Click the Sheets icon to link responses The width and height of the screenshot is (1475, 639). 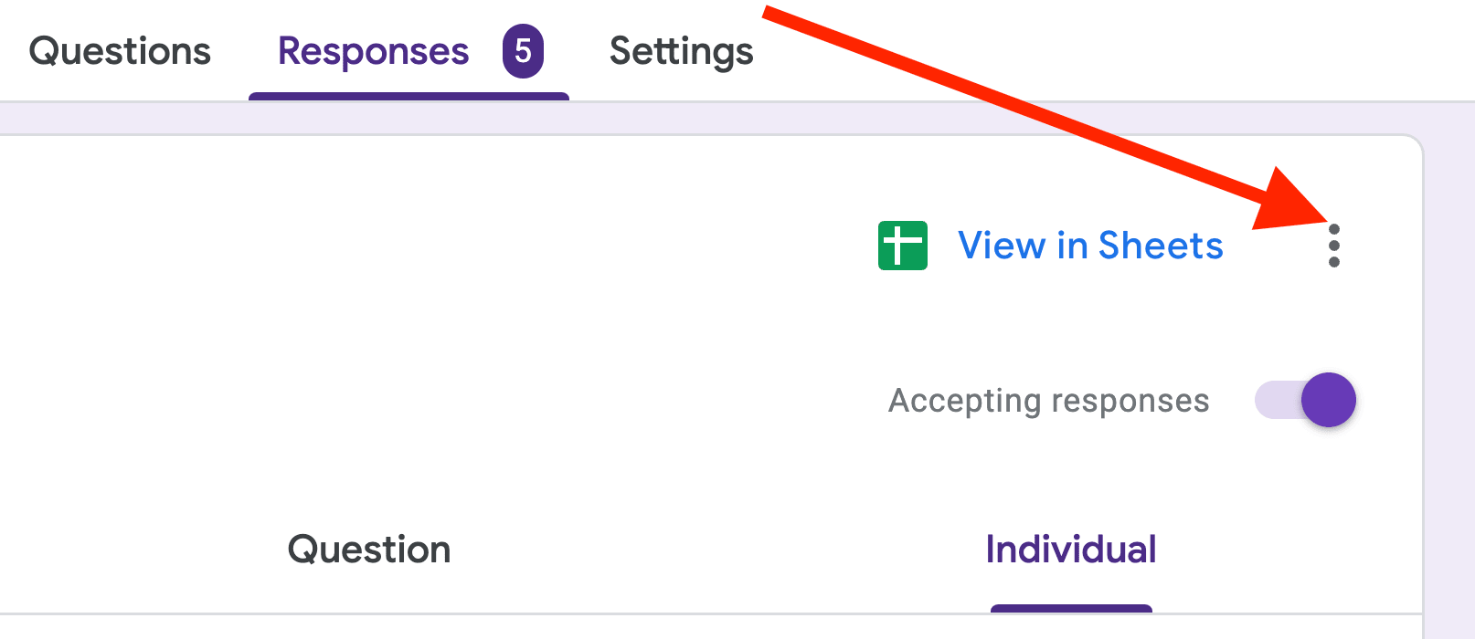coord(903,245)
